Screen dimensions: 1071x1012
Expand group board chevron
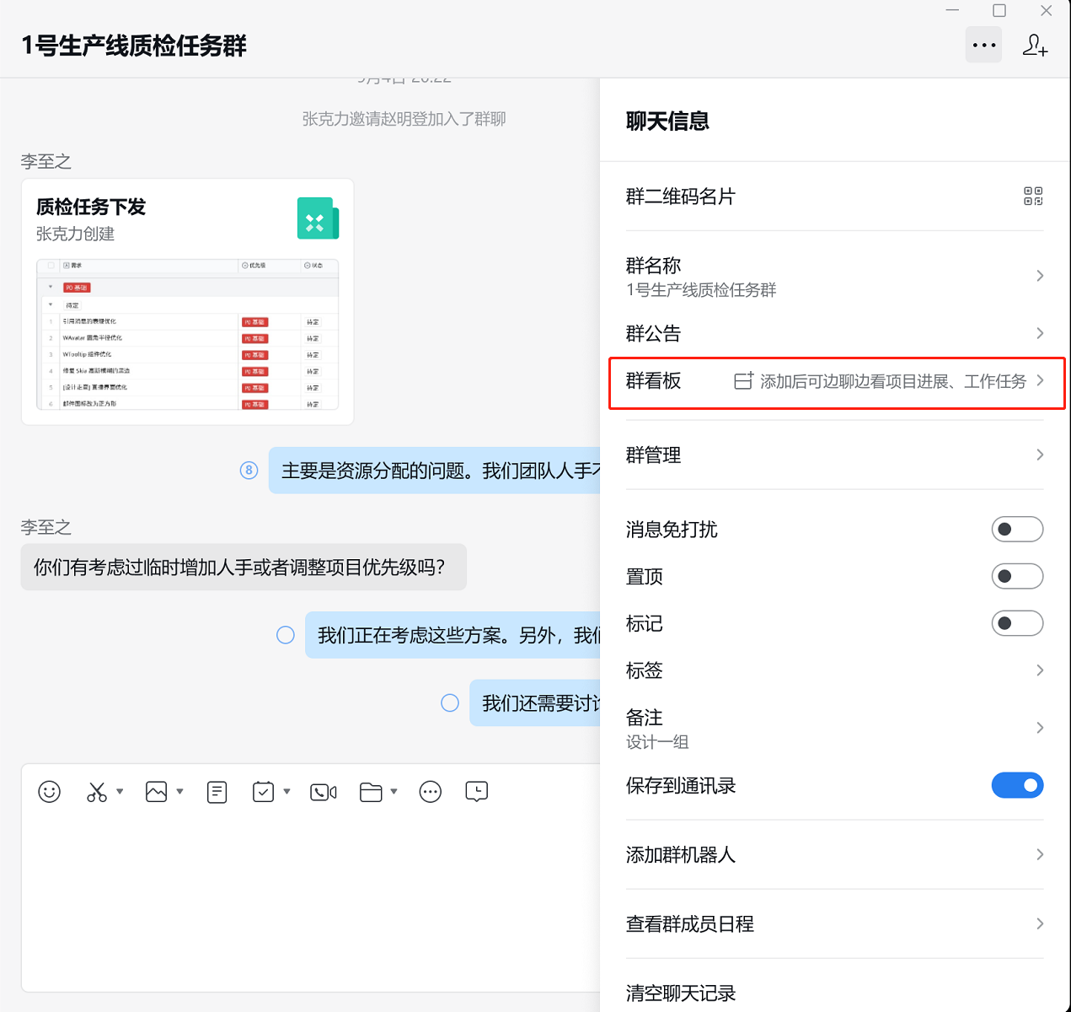coord(1040,380)
